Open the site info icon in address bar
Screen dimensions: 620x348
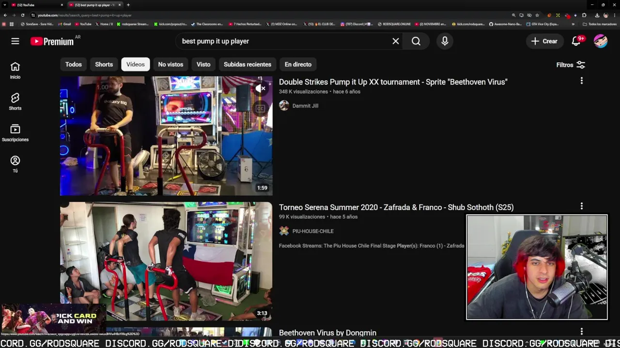[33, 15]
